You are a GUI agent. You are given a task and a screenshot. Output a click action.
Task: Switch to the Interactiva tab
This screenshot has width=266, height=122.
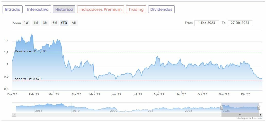point(38,9)
